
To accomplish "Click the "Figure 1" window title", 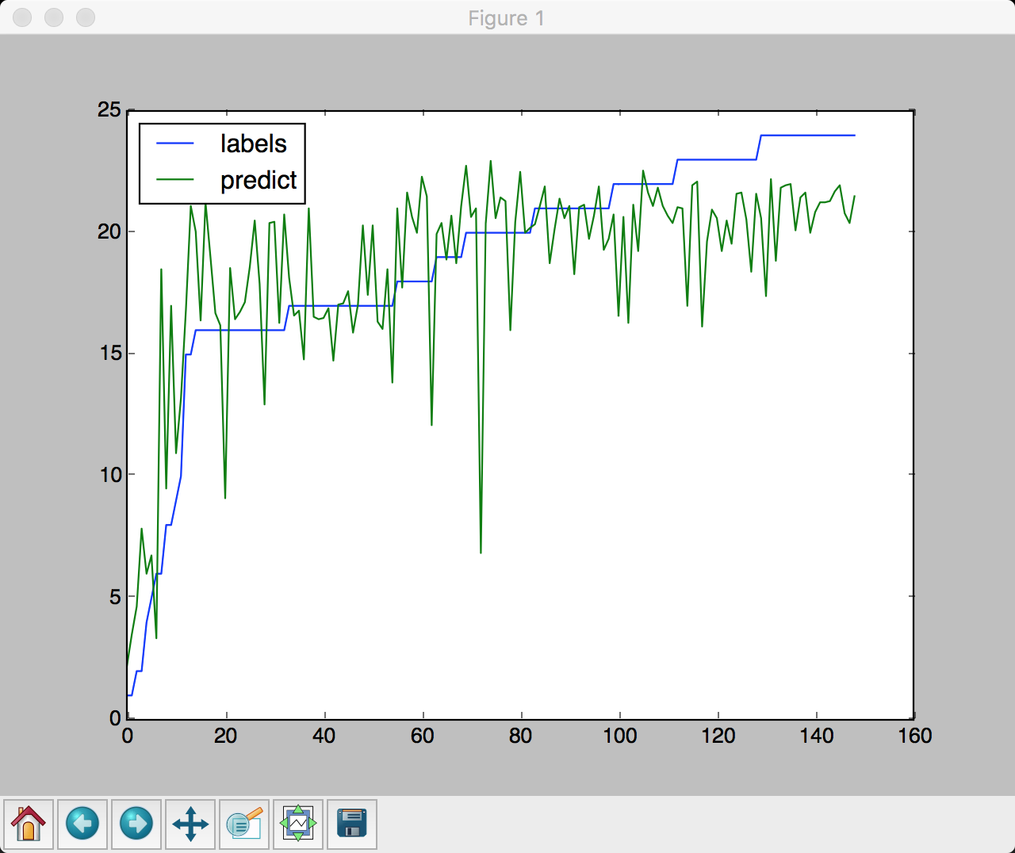I will tap(506, 18).
